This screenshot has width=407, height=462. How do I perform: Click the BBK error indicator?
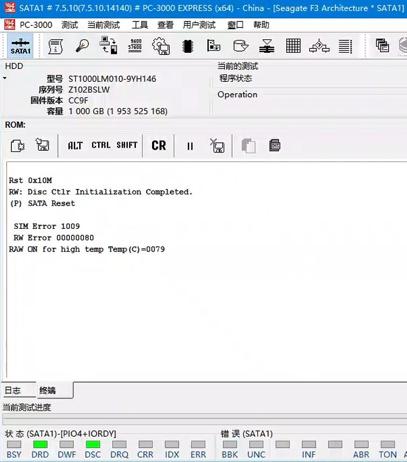pos(230,444)
